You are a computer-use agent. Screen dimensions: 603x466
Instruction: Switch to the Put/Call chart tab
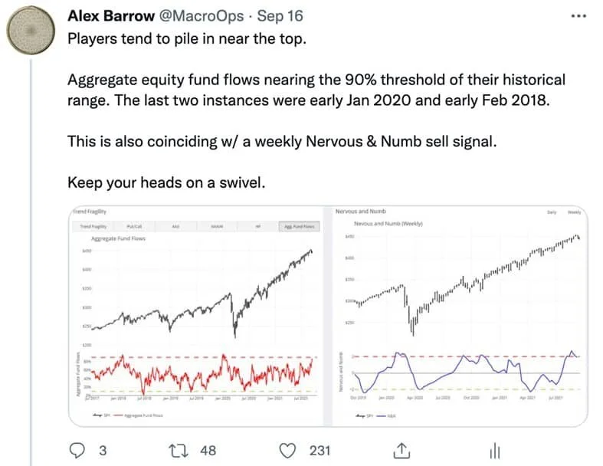tap(134, 226)
